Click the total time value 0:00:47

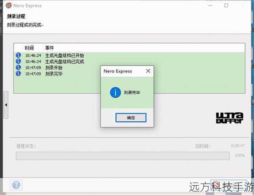coord(237,146)
